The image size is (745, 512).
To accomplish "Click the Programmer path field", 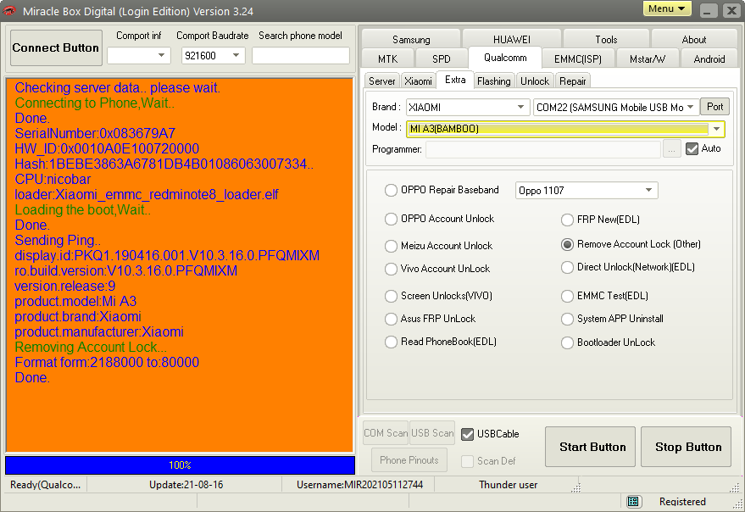I will (543, 149).
